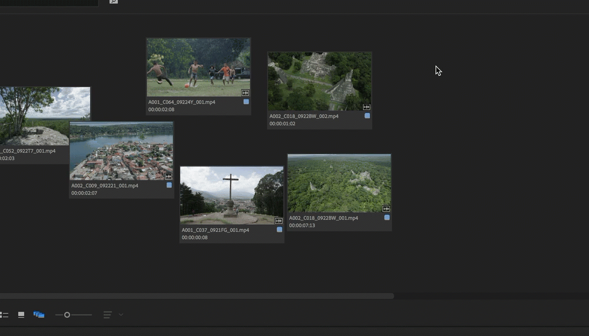Click the video badge on the soccer clip
Image resolution: width=589 pixels, height=336 pixels.
pos(245,93)
